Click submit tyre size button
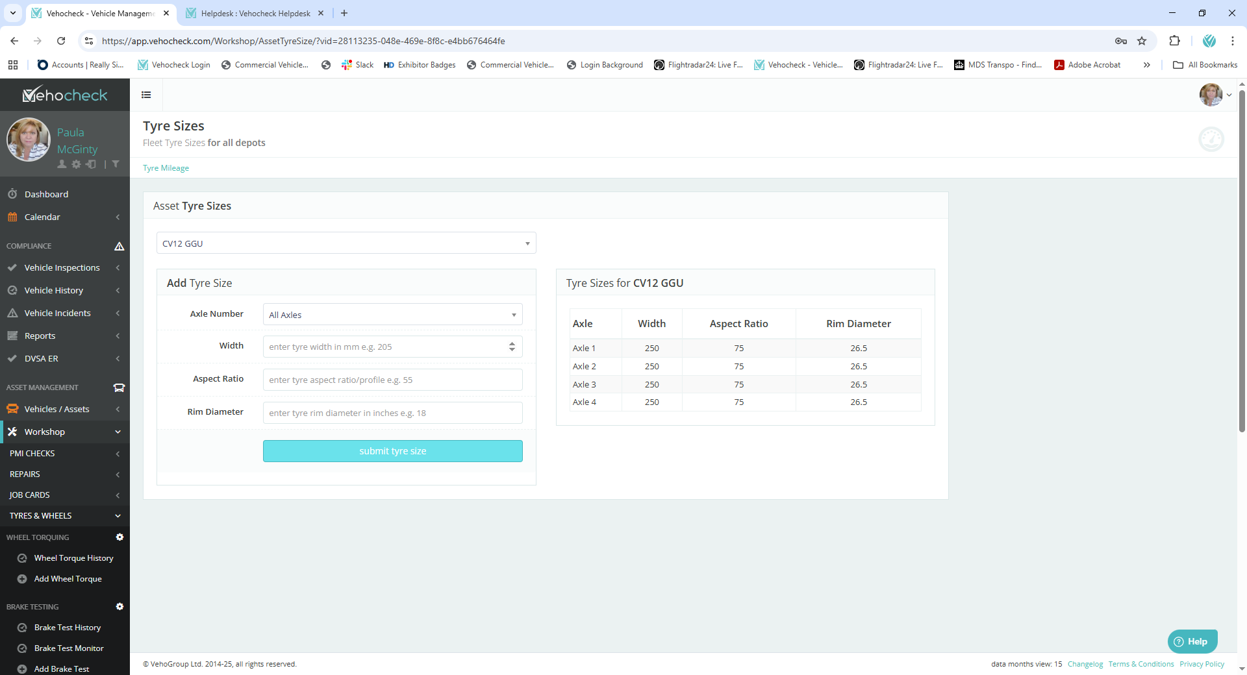1247x675 pixels. [x=392, y=451]
